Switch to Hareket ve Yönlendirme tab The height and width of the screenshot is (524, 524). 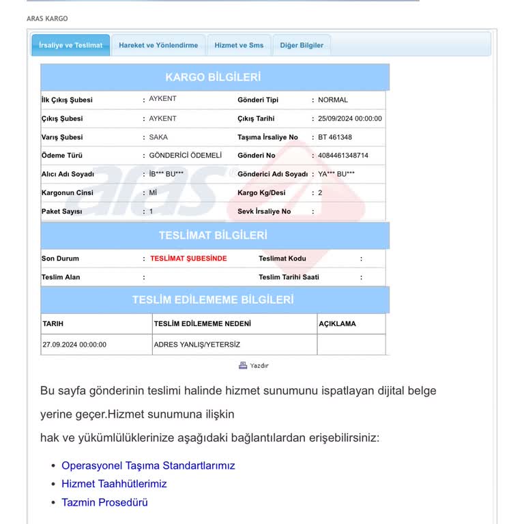pyautogui.click(x=158, y=45)
